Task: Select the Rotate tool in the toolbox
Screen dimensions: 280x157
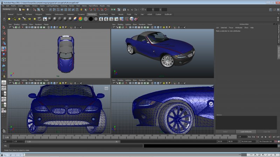Action: [x=4, y=49]
